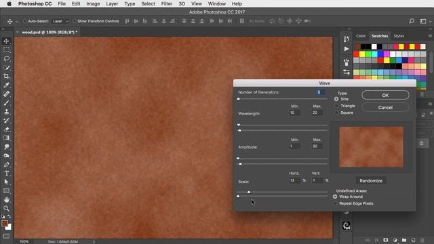Open the Auto-Select Layer dropdown

pyautogui.click(x=60, y=21)
